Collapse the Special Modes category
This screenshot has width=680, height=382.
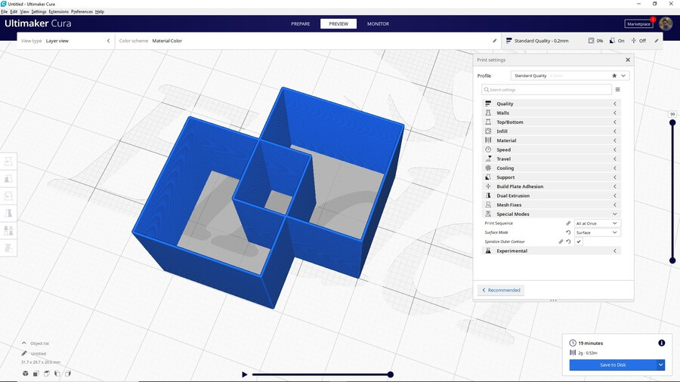tap(552, 214)
